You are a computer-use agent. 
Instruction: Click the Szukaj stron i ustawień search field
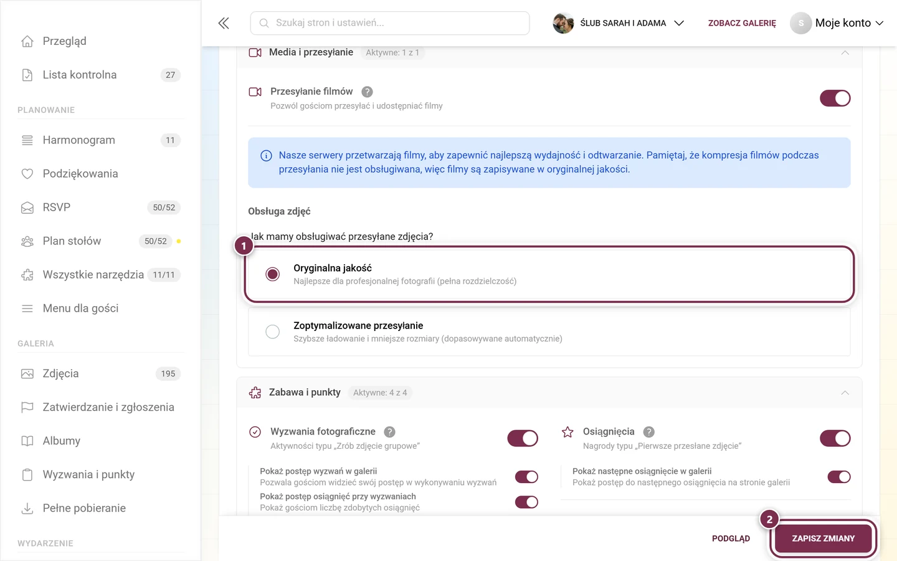tap(390, 23)
